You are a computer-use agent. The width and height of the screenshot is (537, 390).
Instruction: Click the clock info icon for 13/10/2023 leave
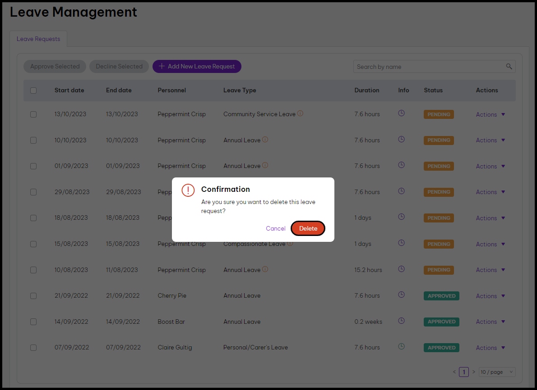click(401, 113)
